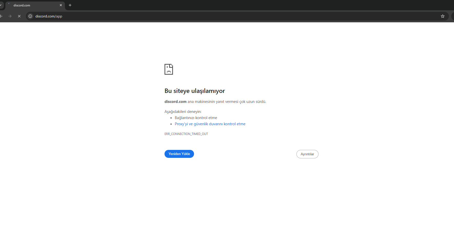Open the Ayrıntılar details button

(307, 154)
